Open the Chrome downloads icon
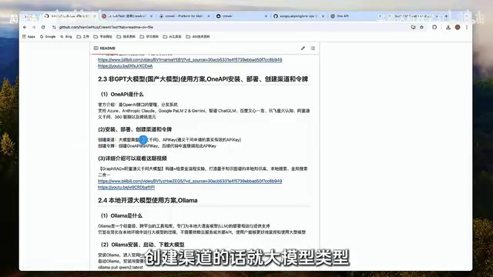Image resolution: width=493 pixels, height=277 pixels. click(448, 28)
